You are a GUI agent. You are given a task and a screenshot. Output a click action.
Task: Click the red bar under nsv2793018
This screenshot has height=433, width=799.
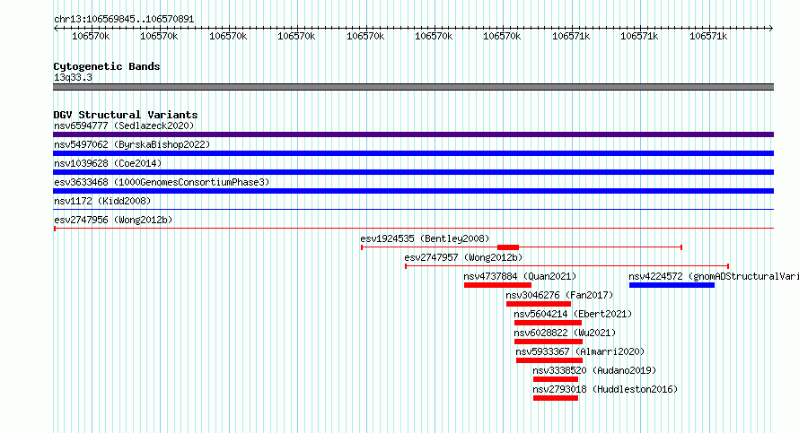point(556,398)
